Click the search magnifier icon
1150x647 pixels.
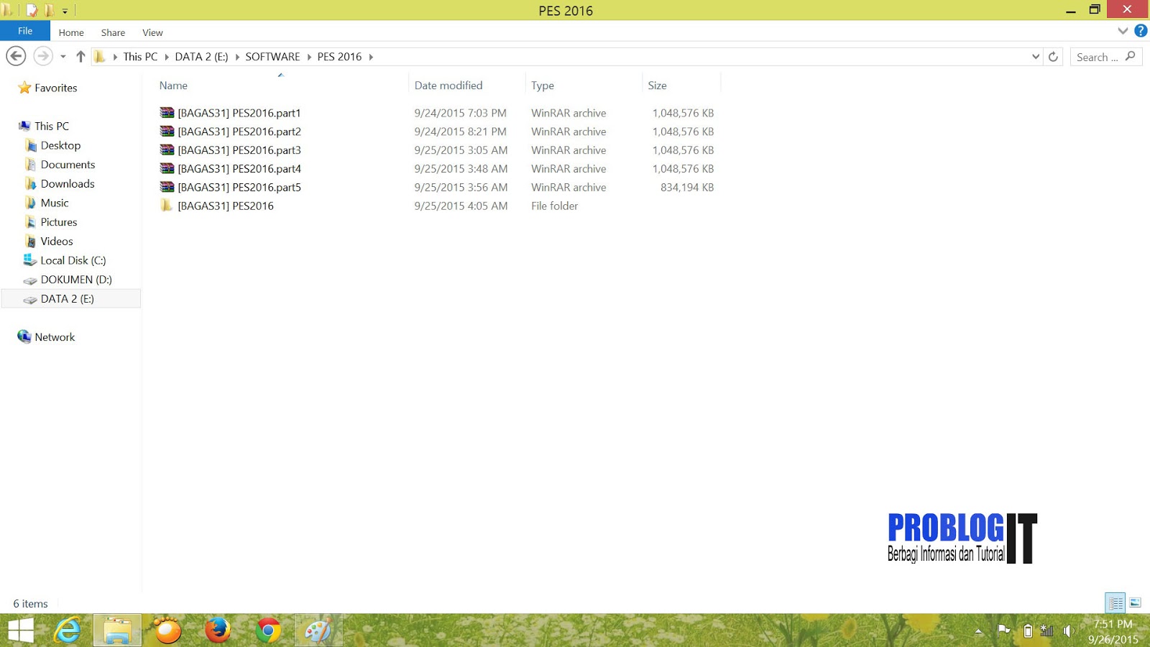(x=1130, y=56)
